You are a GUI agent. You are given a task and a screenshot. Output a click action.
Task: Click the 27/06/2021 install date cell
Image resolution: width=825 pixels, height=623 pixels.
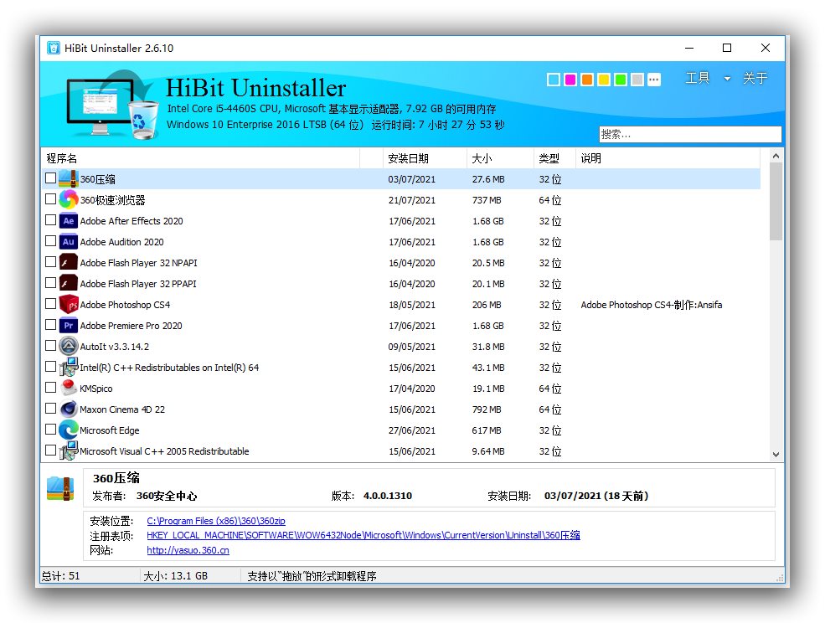[x=412, y=430]
